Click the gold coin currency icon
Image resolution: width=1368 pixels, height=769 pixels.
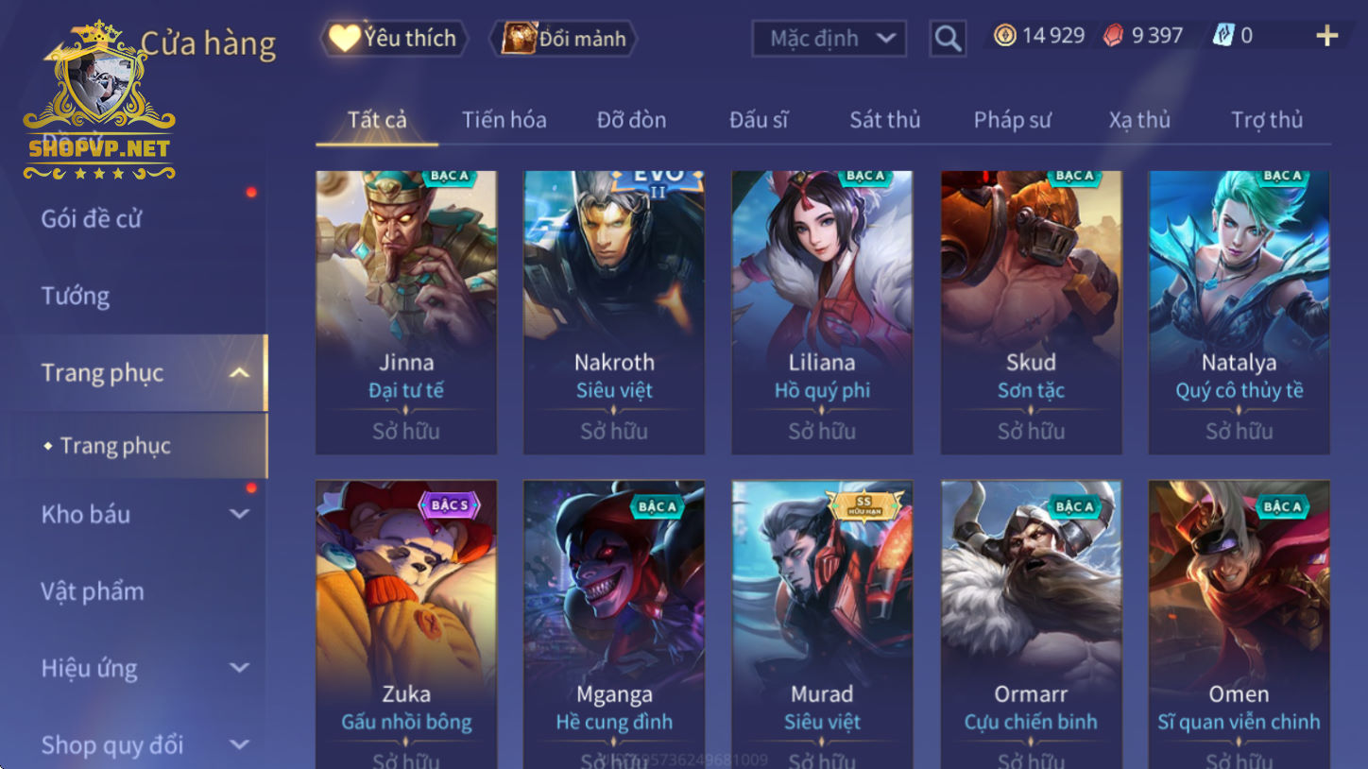pyautogui.click(x=1005, y=36)
